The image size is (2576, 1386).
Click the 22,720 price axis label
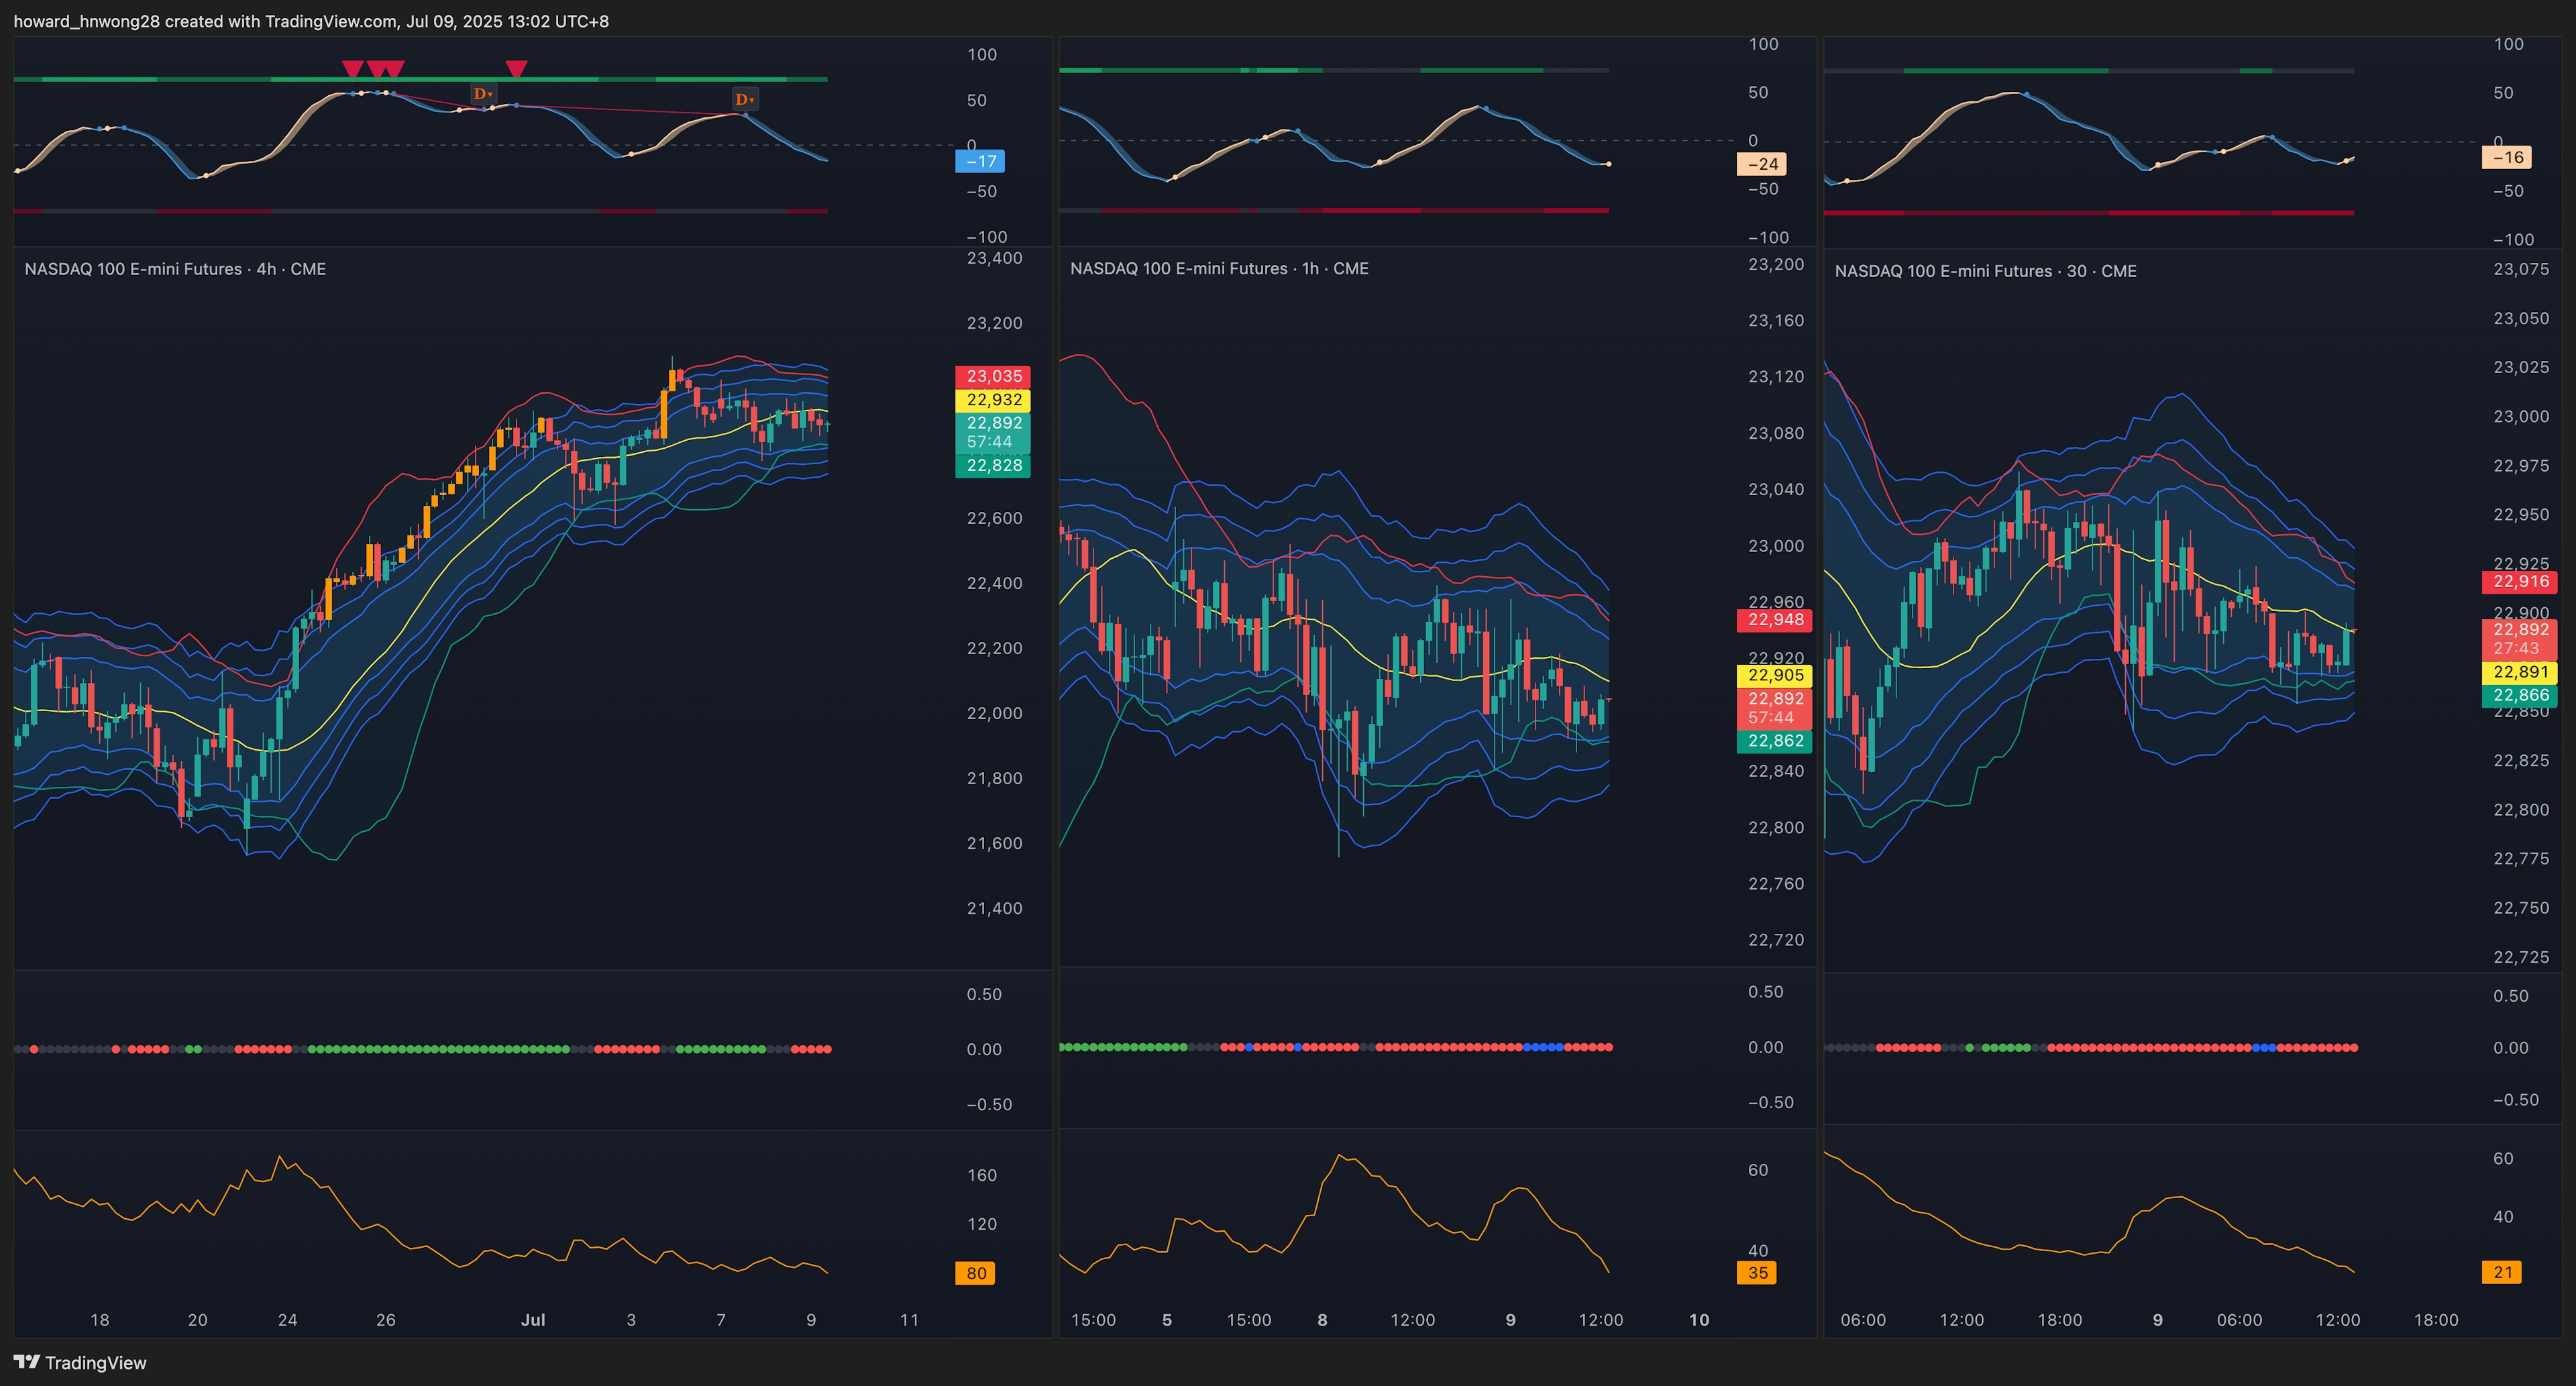[1776, 940]
